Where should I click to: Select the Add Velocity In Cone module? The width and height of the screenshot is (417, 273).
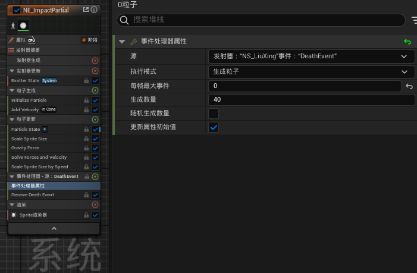(54, 109)
